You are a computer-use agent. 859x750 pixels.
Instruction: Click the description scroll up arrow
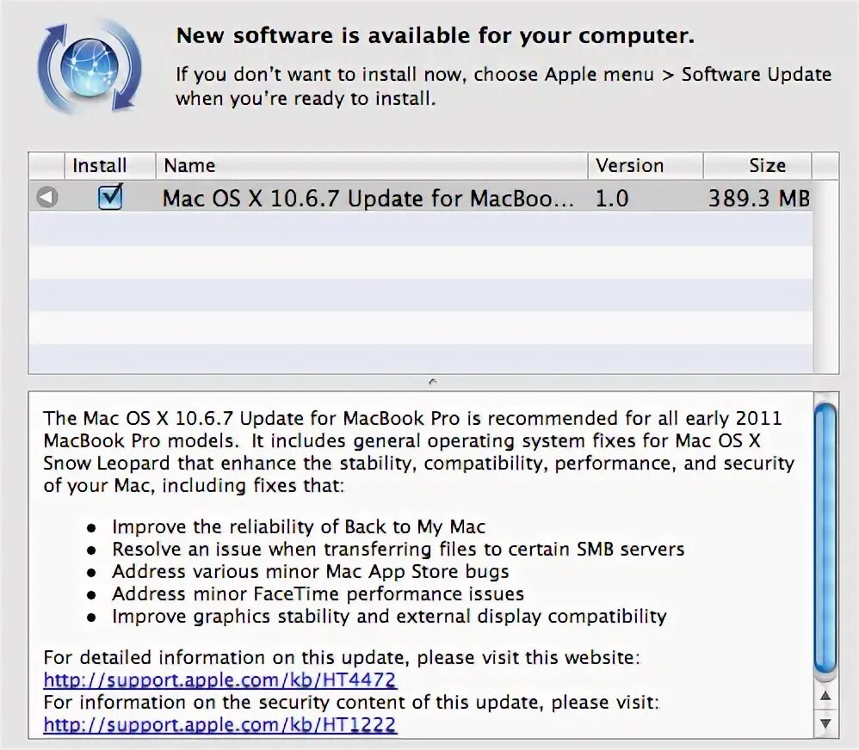point(825,697)
